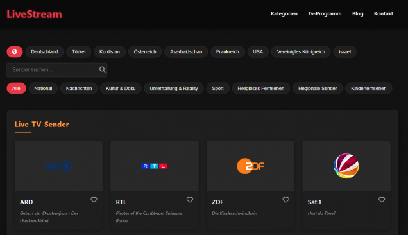Favorite RTL with the heart icon
The width and height of the screenshot is (408, 235).
[190, 200]
